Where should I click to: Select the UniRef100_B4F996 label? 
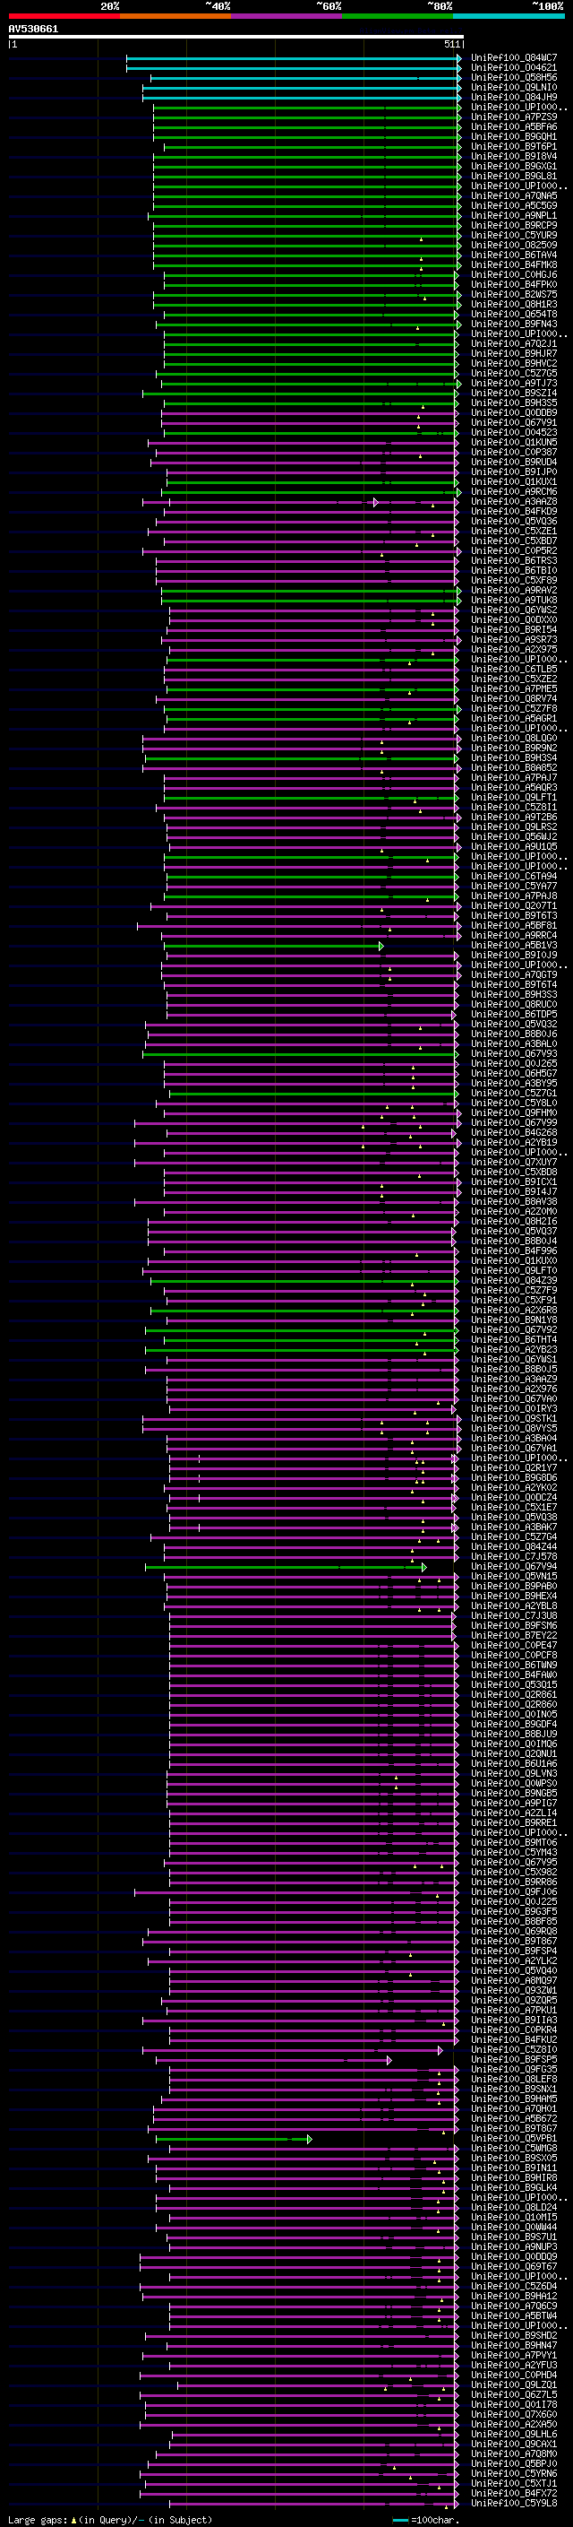514,1251
